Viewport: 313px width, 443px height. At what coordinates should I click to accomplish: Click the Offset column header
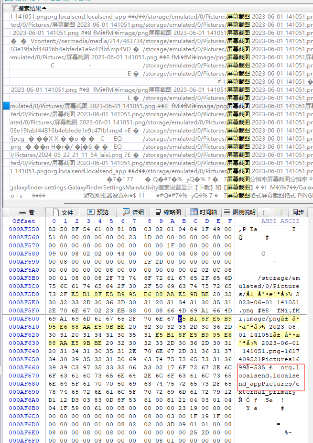pyautogui.click(x=24, y=221)
